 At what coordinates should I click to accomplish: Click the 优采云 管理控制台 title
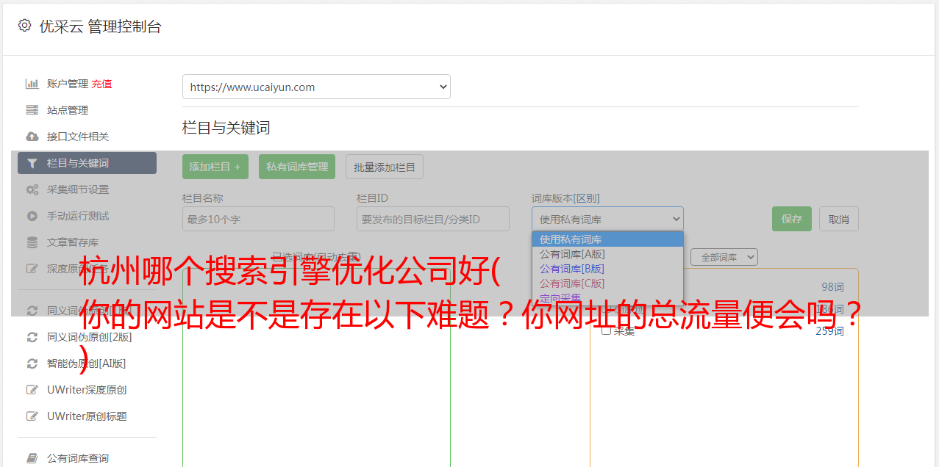100,26
